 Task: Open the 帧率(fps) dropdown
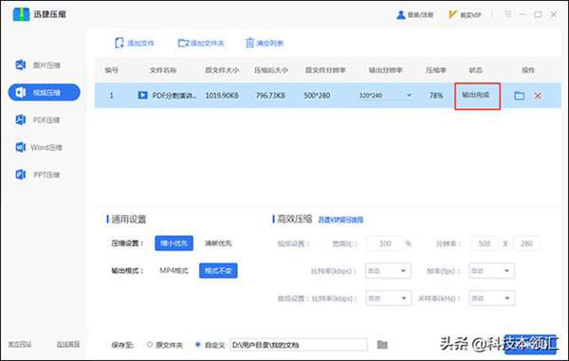pyautogui.click(x=491, y=271)
